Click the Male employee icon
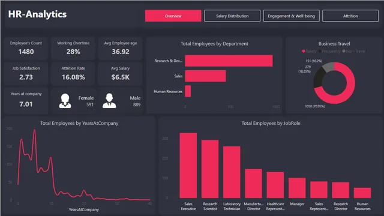384x216 pixels. (x=109, y=101)
